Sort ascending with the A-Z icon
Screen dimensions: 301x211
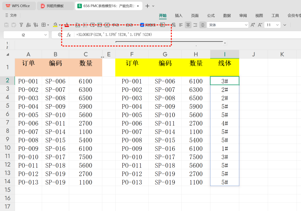[29, 25]
